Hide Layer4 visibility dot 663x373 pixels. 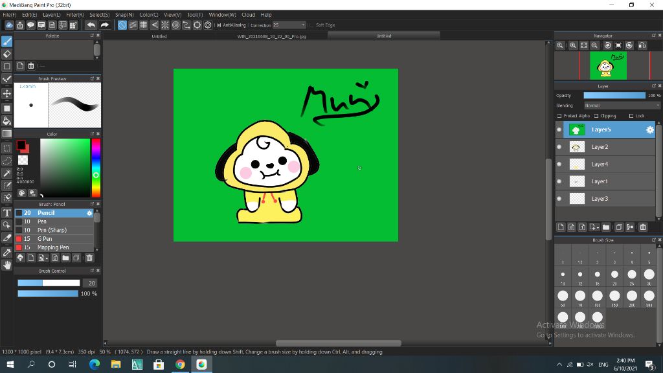point(559,164)
